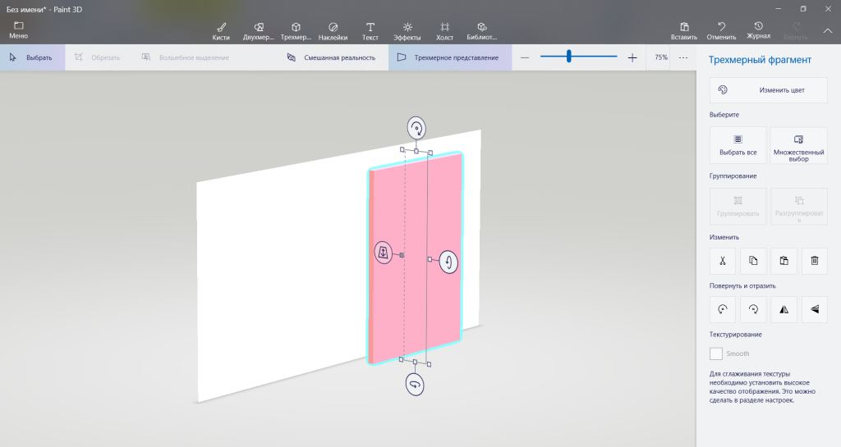Open the Наклейки (Stickers) tab

tap(333, 30)
